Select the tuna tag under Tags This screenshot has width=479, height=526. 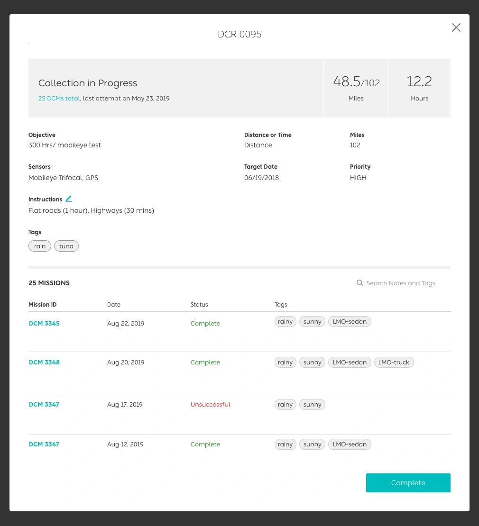coord(66,246)
